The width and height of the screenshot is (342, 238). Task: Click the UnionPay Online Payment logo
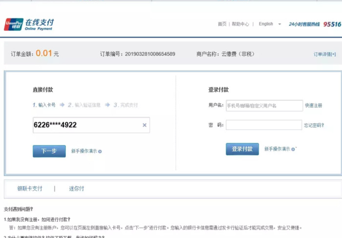point(29,24)
